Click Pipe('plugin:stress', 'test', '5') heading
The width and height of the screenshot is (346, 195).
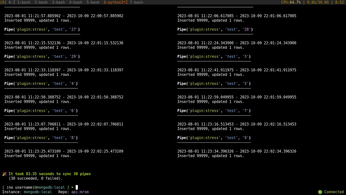[x=214, y=84]
